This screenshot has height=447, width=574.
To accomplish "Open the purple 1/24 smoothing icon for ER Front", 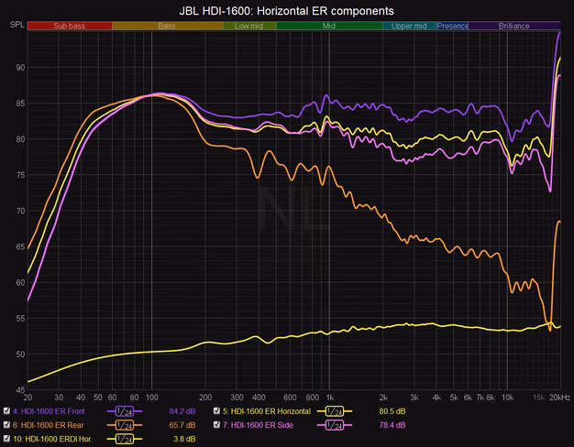I will click(x=125, y=411).
